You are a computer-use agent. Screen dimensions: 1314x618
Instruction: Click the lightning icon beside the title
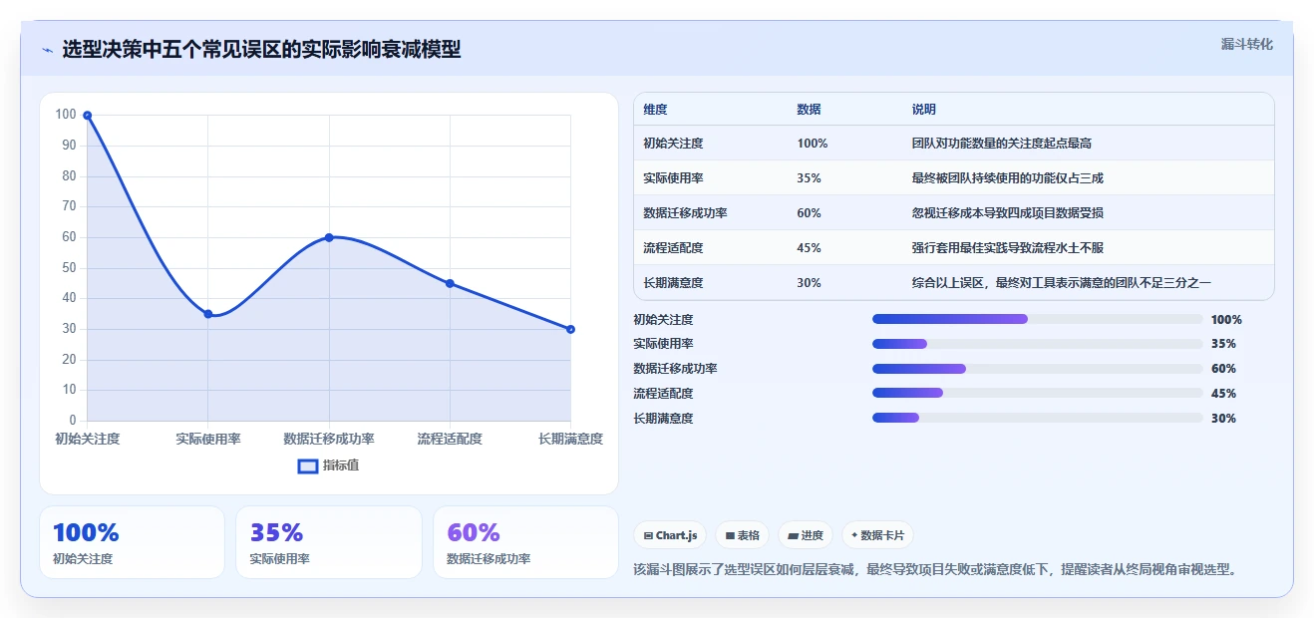[x=48, y=50]
